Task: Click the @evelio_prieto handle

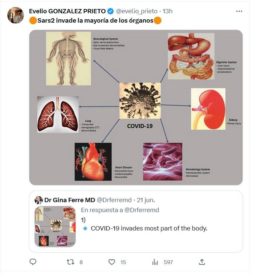Action: pos(136,11)
